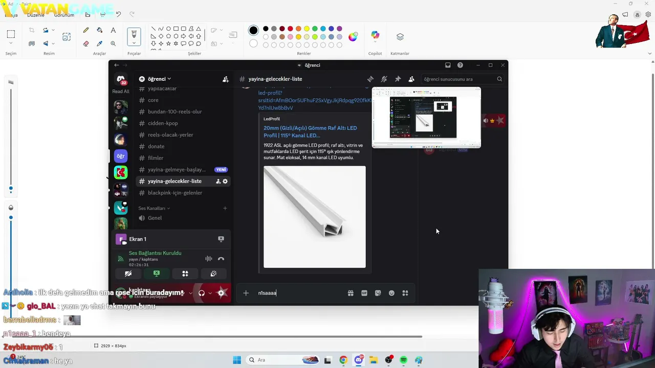Click the rectangular selection tool in Paint

[11, 35]
